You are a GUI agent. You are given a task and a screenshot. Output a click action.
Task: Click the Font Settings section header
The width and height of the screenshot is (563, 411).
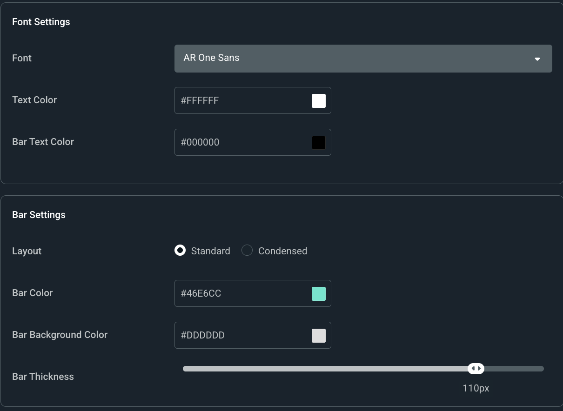point(41,21)
